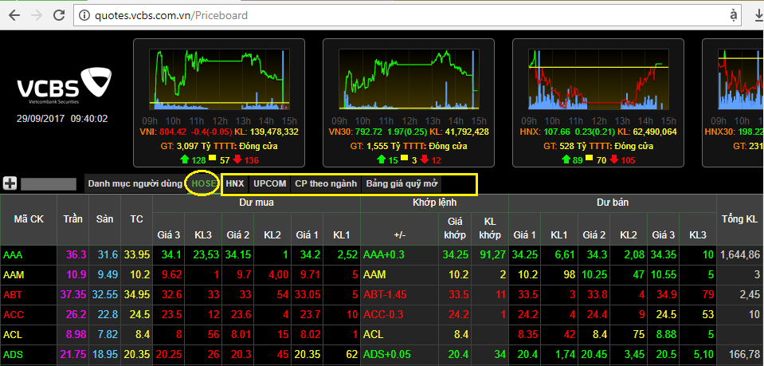Click stock symbol AAA in the table
The image size is (764, 366).
[x=13, y=254]
